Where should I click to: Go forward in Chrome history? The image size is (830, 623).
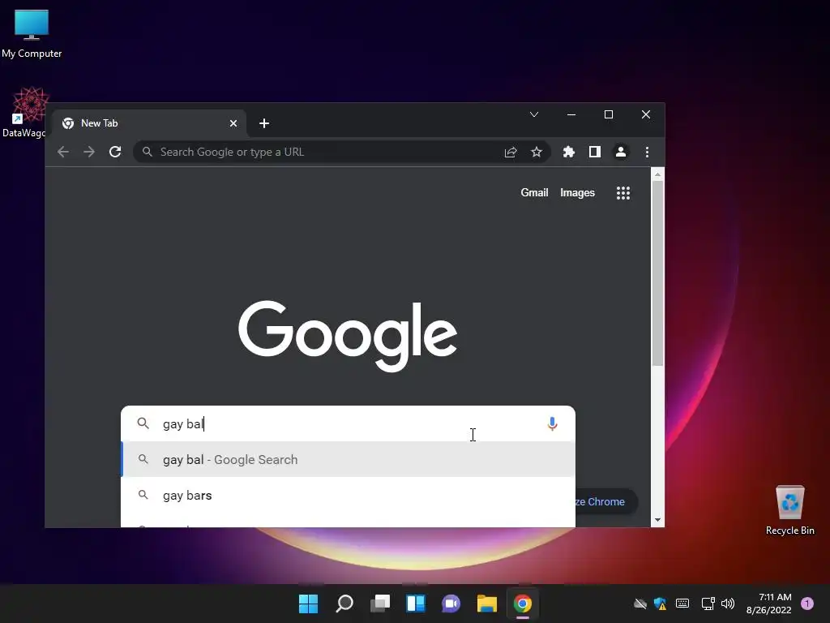tap(89, 152)
